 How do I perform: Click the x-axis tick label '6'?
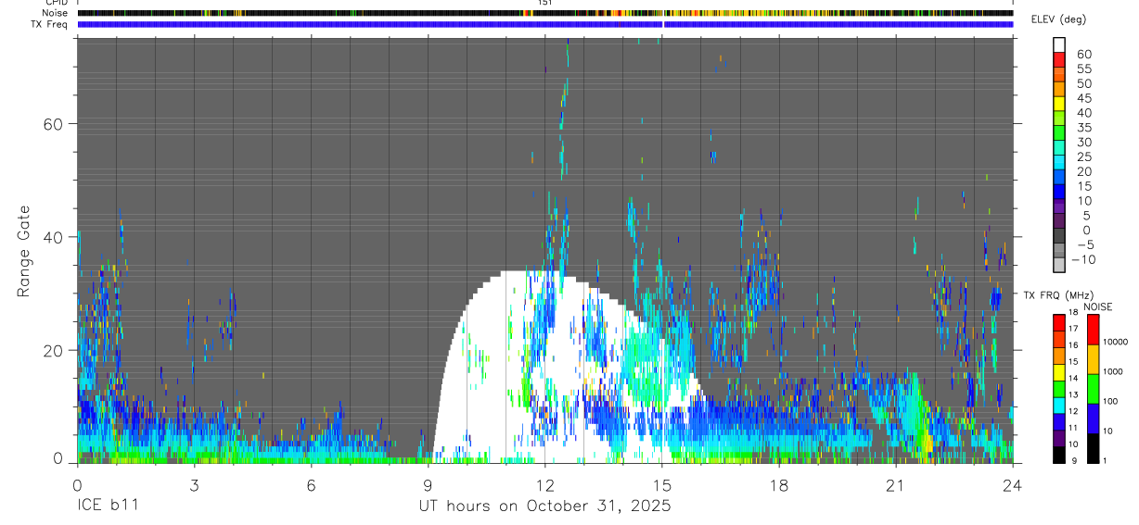click(x=311, y=486)
